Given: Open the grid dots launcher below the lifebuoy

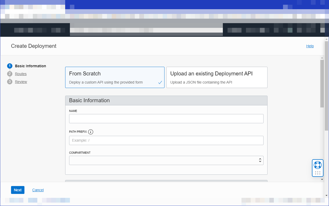Looking at the screenshot, I should [318, 173].
